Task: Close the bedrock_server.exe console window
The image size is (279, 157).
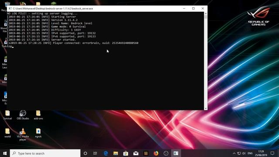Action: tap(203, 8)
